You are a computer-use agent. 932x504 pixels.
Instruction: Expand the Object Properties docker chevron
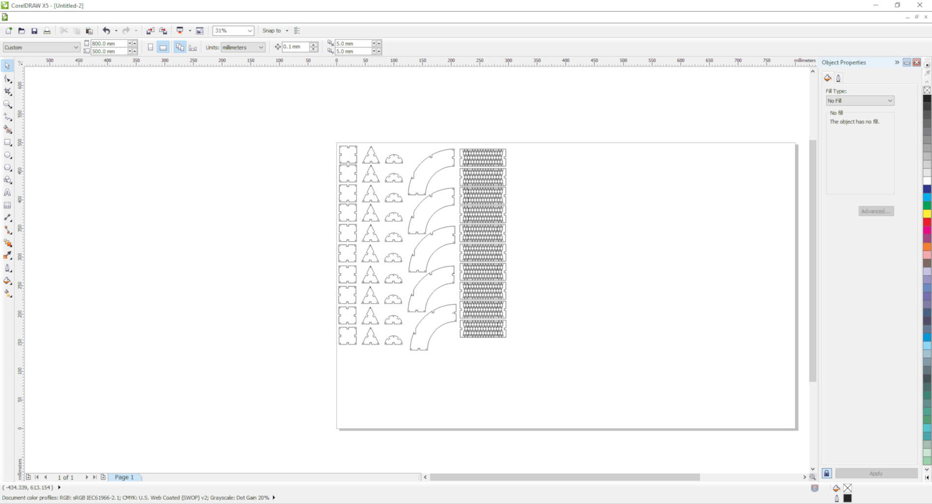(x=897, y=62)
